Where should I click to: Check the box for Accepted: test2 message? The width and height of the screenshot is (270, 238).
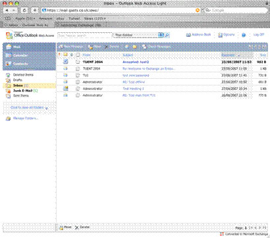pos(78,62)
